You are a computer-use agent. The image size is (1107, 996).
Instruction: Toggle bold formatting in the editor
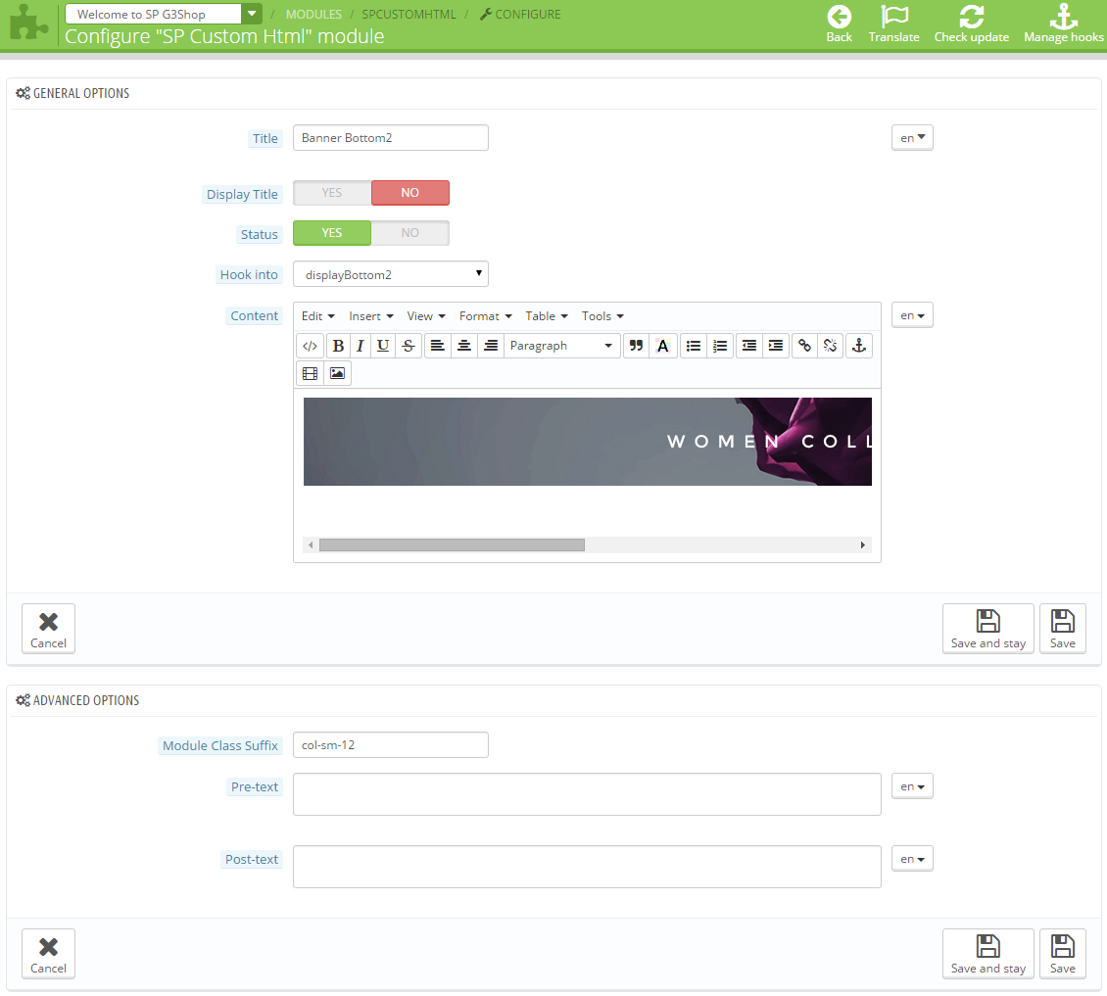pos(338,346)
